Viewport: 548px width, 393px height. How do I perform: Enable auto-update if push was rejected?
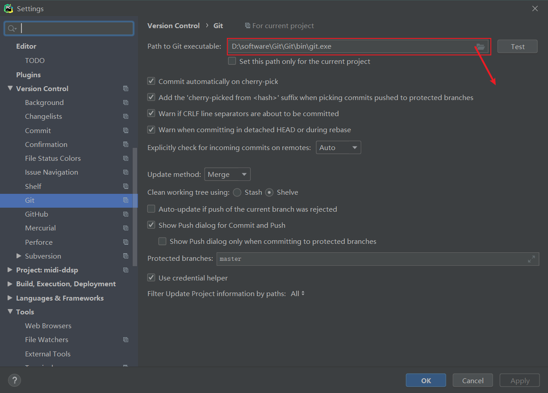[x=151, y=209]
